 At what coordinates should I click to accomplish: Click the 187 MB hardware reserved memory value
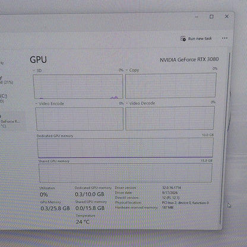(x=167, y=207)
